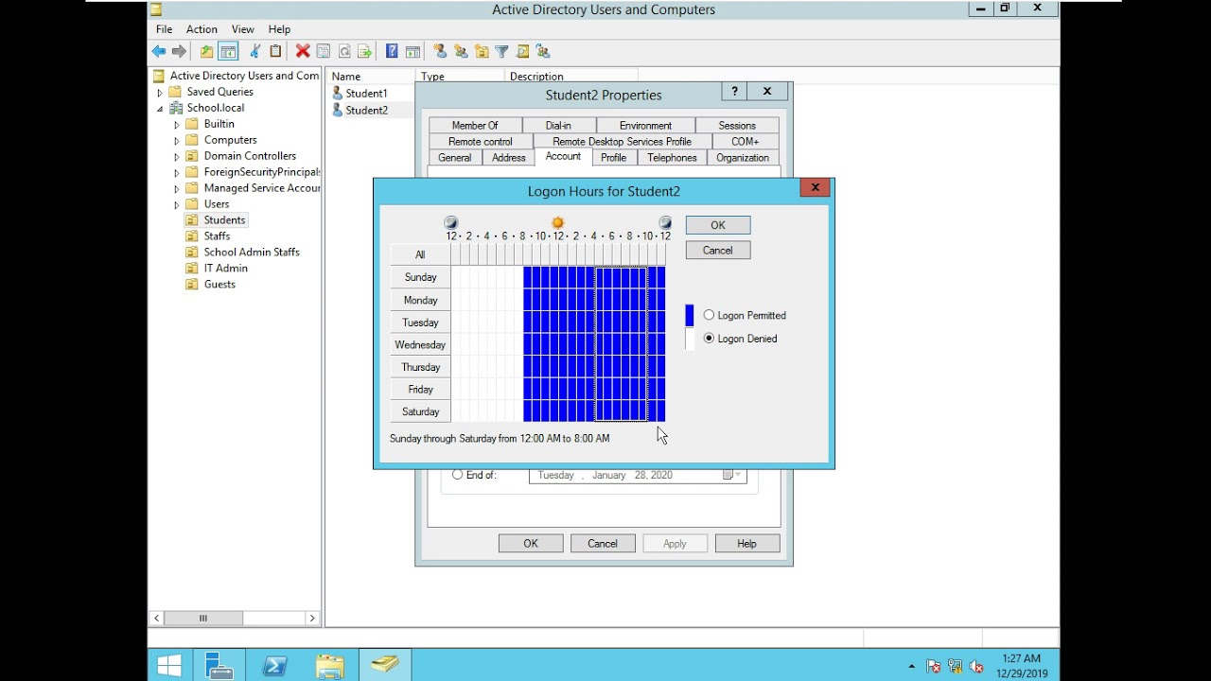Create new group with toolbar icon

[461, 51]
